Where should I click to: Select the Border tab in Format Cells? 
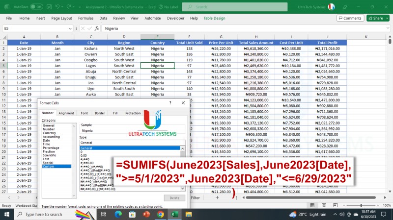(100, 113)
